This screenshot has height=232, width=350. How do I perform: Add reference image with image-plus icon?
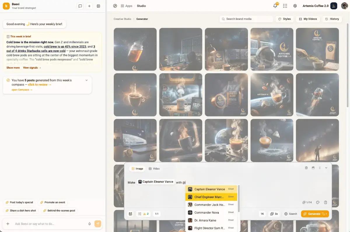pyautogui.click(x=130, y=214)
